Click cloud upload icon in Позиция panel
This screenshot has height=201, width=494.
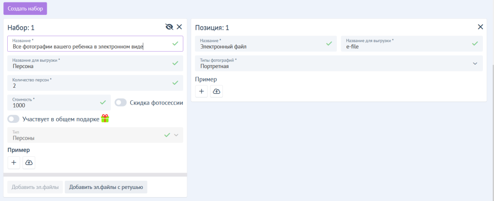click(x=217, y=92)
